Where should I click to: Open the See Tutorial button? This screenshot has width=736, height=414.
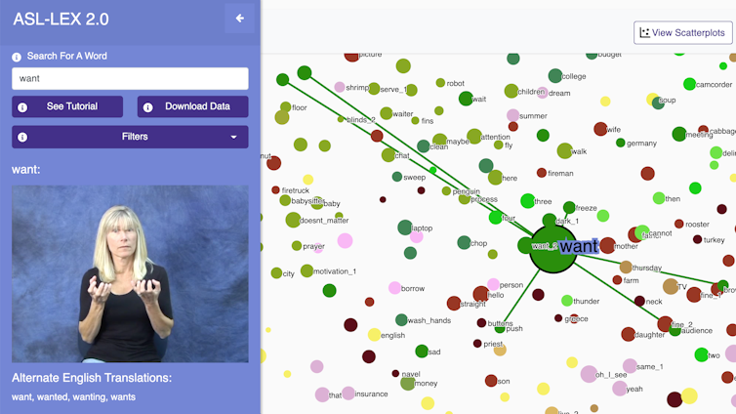coord(67,106)
